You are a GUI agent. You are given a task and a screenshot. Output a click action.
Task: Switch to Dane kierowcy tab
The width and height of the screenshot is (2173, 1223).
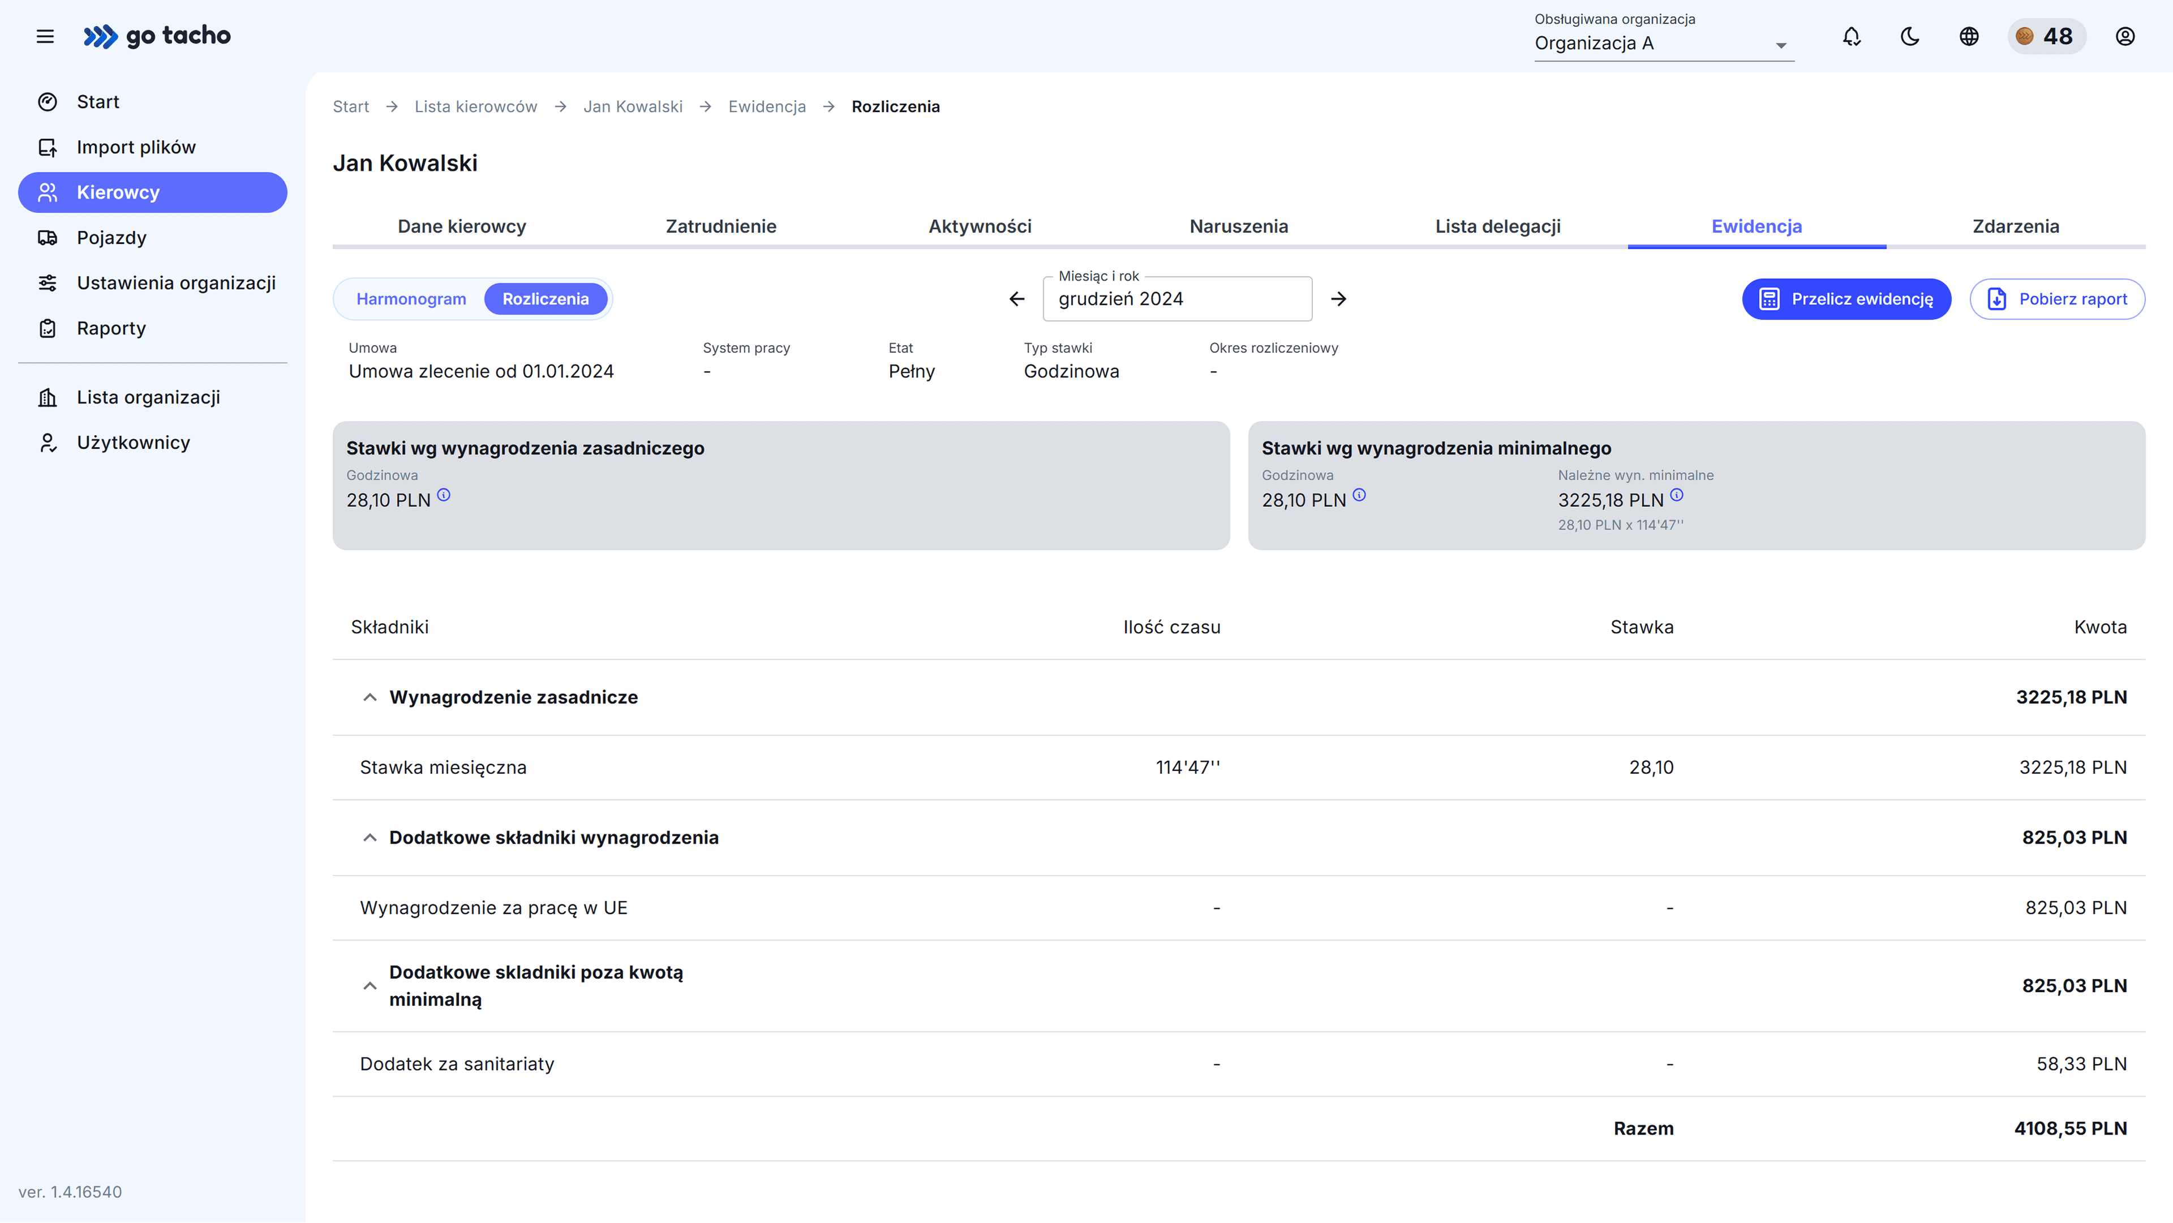tap(461, 226)
